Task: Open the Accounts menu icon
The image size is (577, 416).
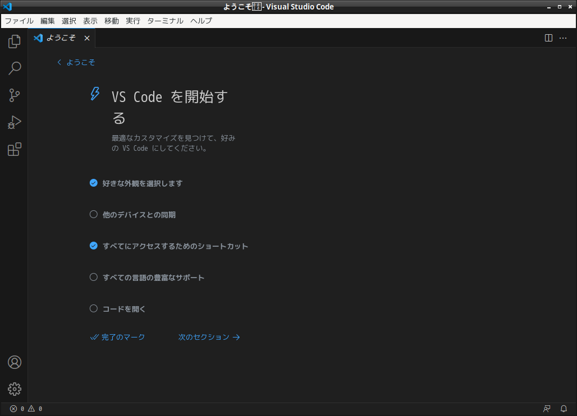Action: [15, 362]
